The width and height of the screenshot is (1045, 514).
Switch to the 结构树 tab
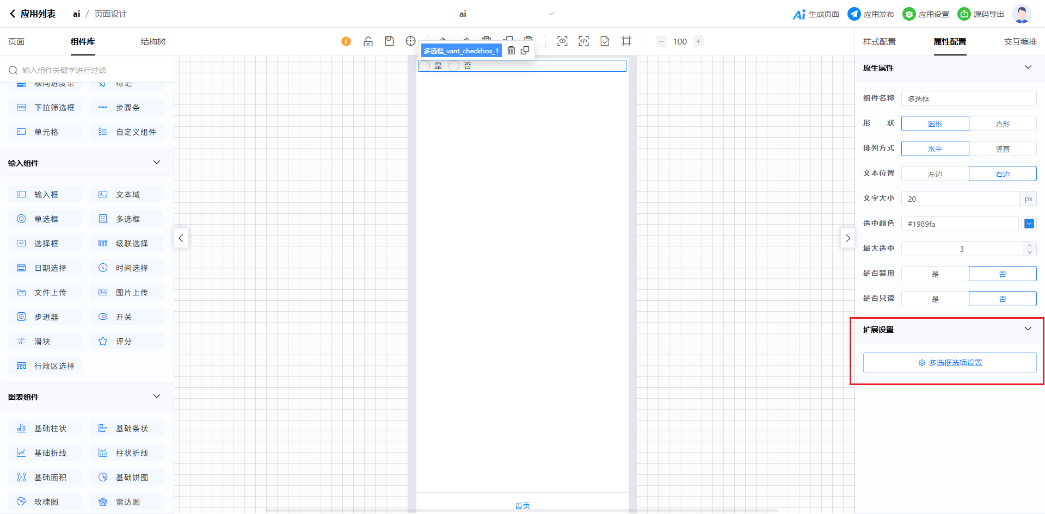(153, 42)
